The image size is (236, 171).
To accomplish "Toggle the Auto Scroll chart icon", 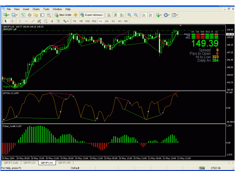I will (144, 15).
